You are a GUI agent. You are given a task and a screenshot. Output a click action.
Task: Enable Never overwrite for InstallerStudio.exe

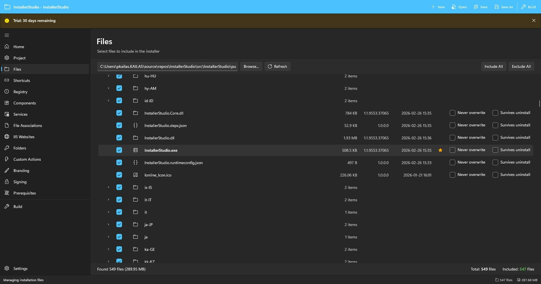coord(453,150)
